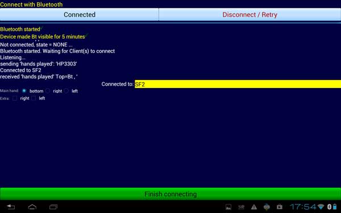Open the Play Store bag notification icon

coord(279,207)
